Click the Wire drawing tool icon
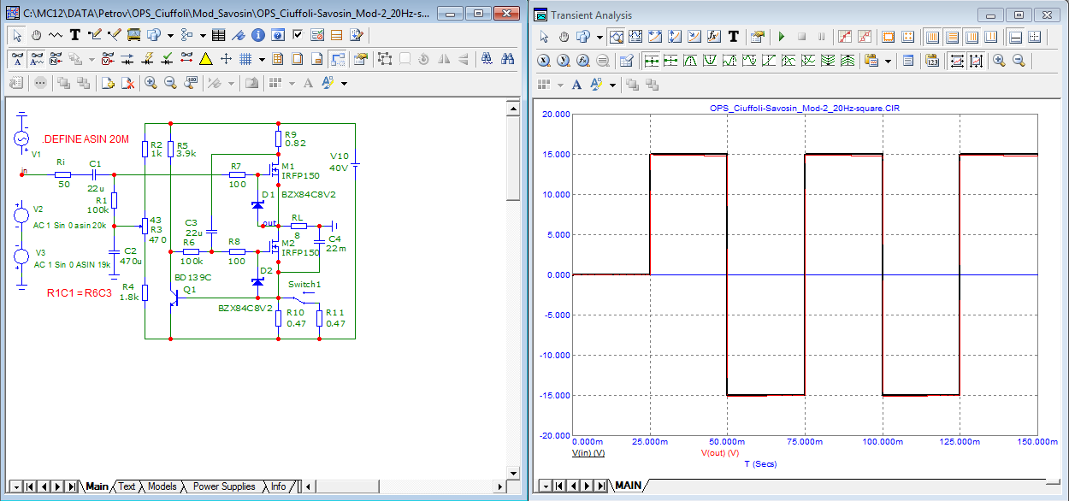This screenshot has width=1069, height=501. point(95,35)
